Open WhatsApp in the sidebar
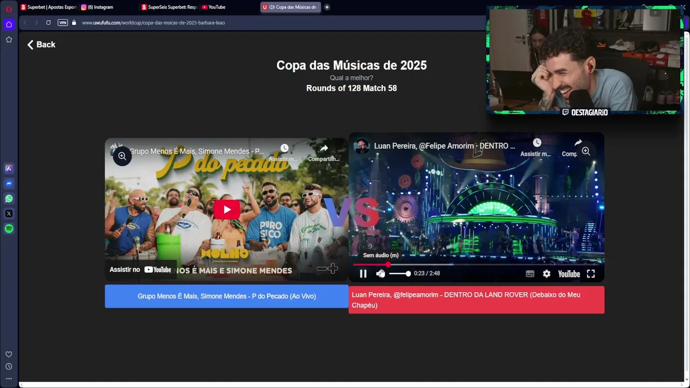690x388 pixels. click(x=9, y=198)
